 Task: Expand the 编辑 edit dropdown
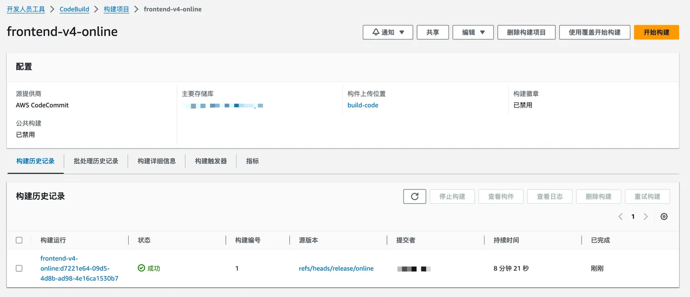[x=473, y=32]
